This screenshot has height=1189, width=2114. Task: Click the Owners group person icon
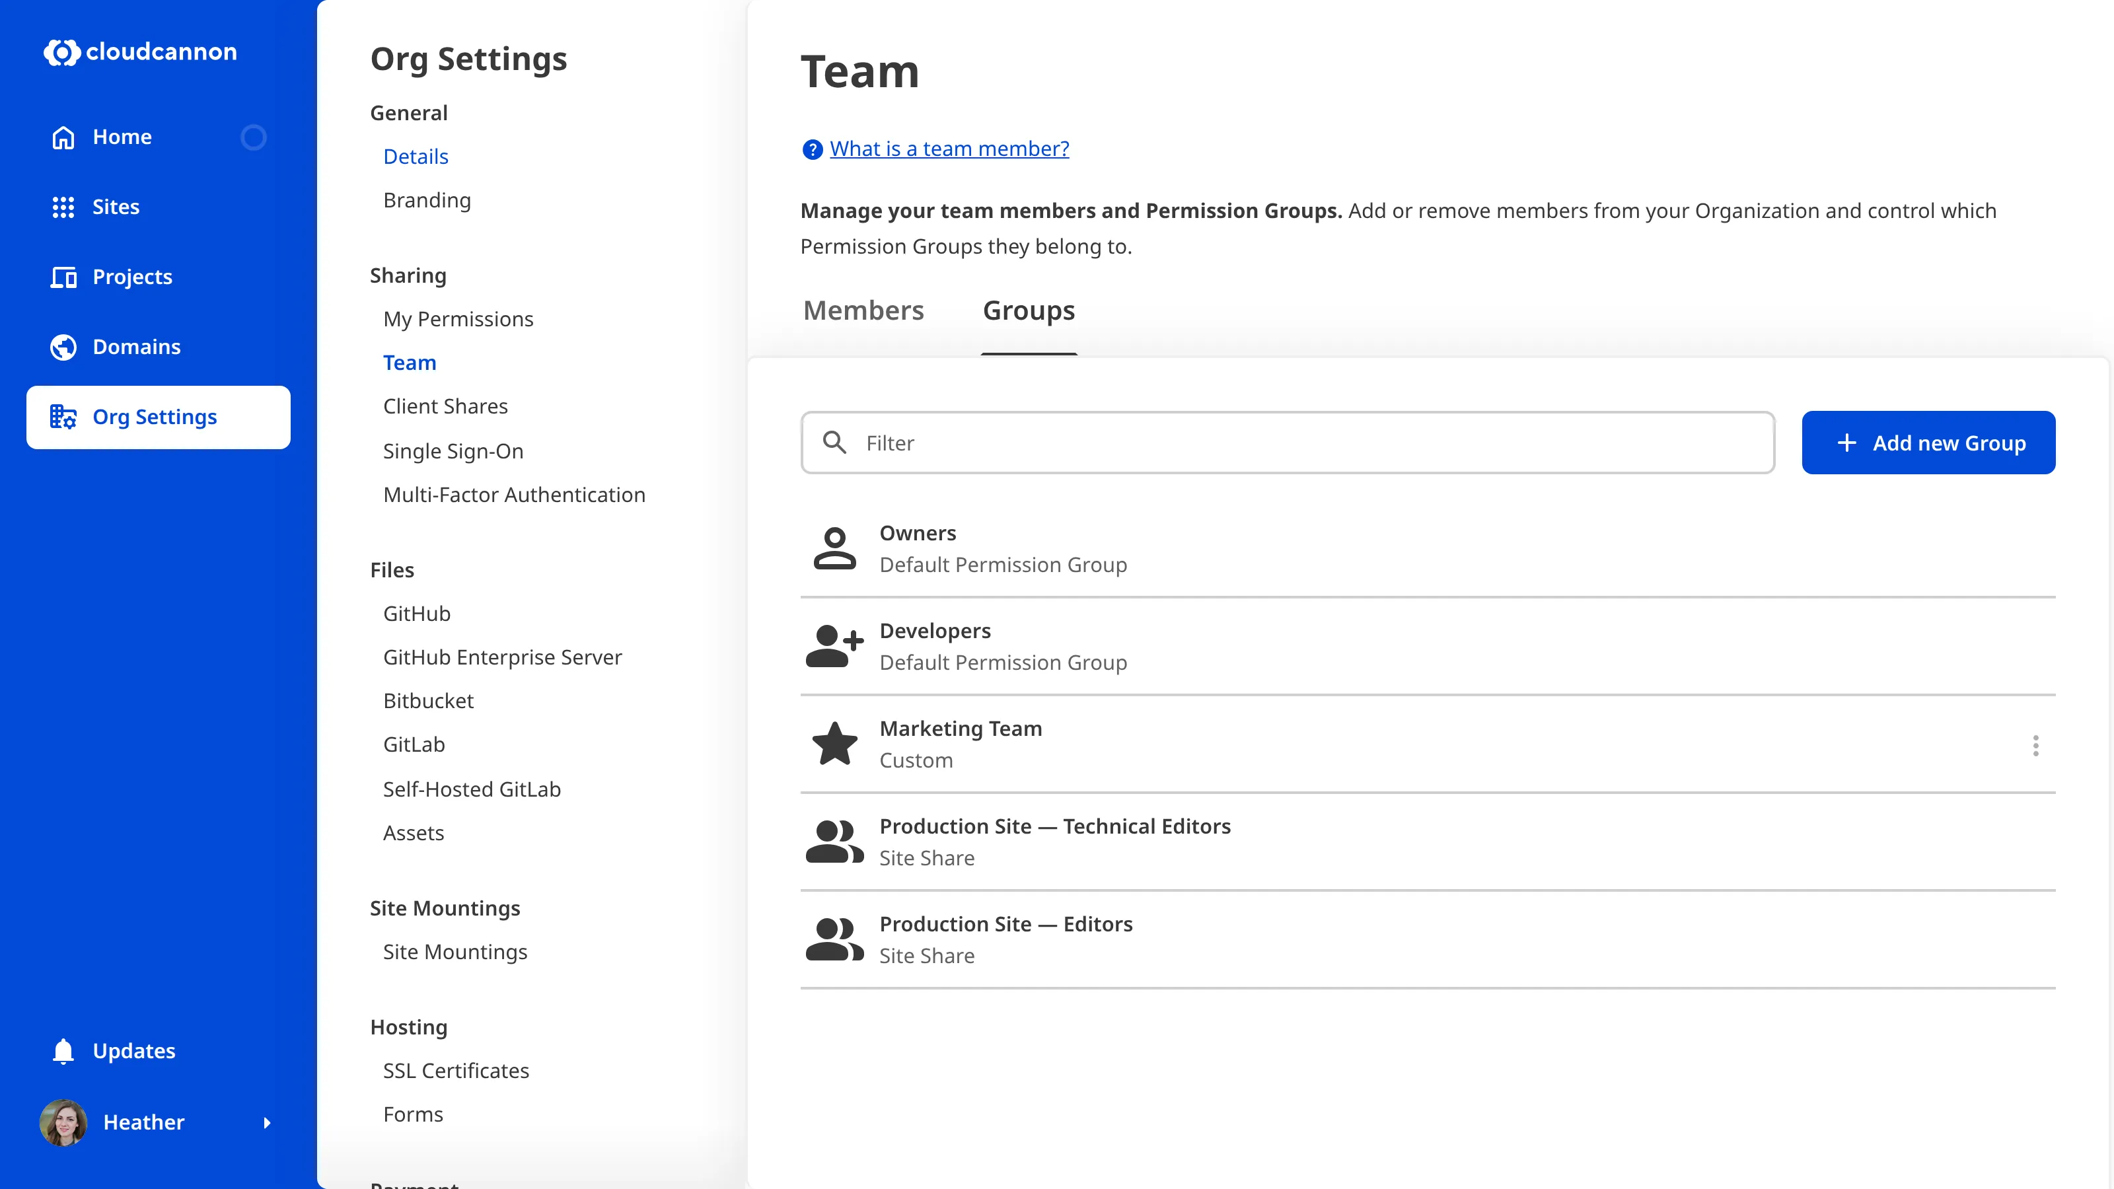[834, 548]
